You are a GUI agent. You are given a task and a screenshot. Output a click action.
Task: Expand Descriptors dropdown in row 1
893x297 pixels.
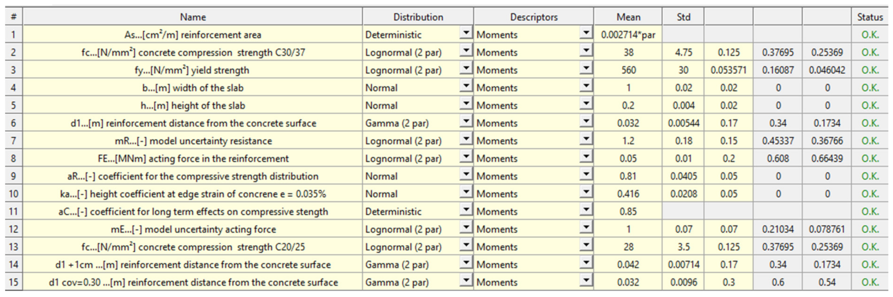click(x=586, y=34)
